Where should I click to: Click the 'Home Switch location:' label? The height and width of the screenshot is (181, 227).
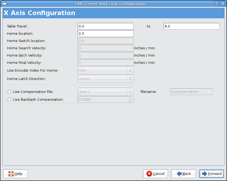pos(26,41)
